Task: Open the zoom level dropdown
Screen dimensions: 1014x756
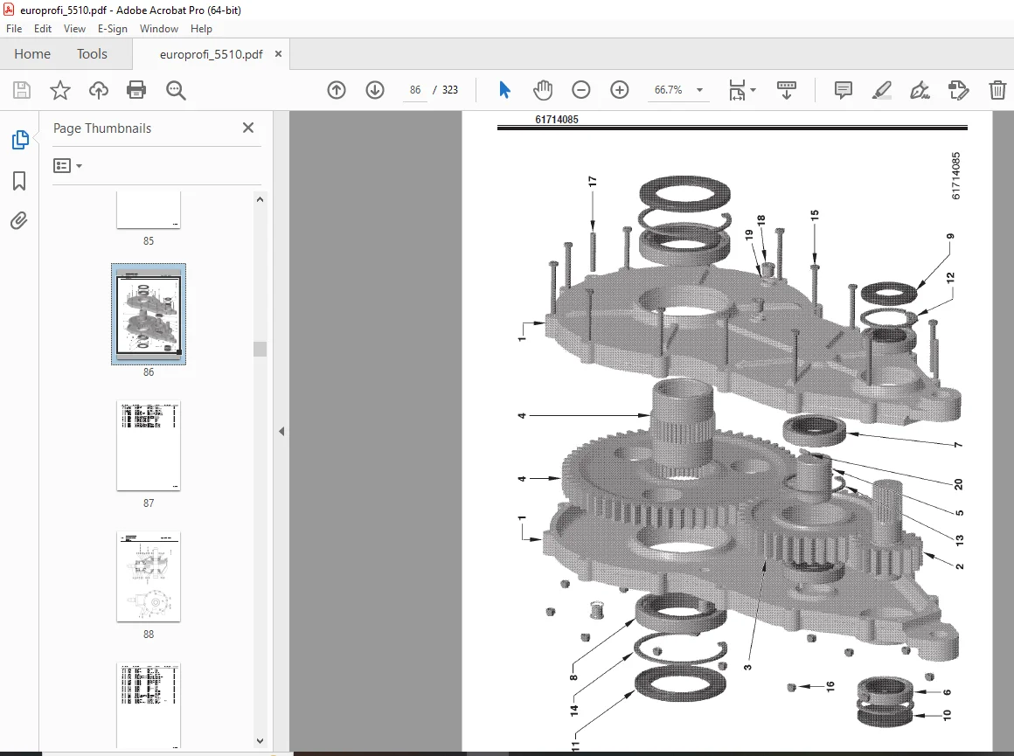Action: pos(699,90)
